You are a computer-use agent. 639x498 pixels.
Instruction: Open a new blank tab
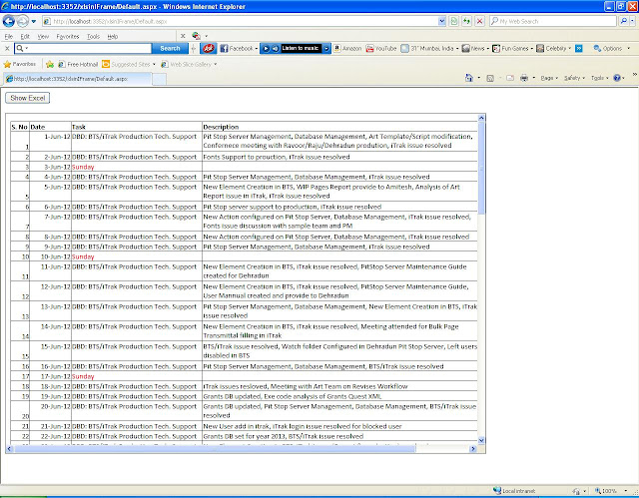tap(159, 80)
